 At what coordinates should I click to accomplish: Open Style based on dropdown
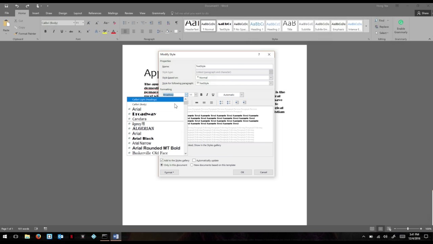click(x=271, y=78)
